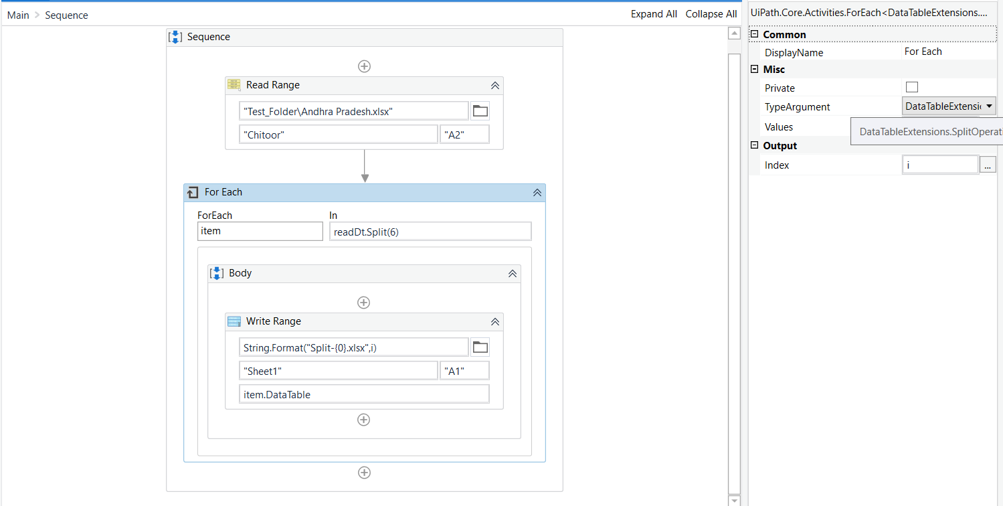
Task: Open the file browser for Split output path
Action: pyautogui.click(x=480, y=346)
